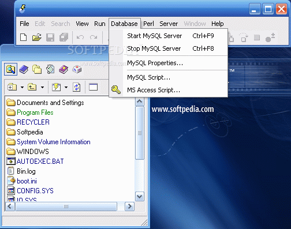Choose Stop MySQL Server

[169, 48]
